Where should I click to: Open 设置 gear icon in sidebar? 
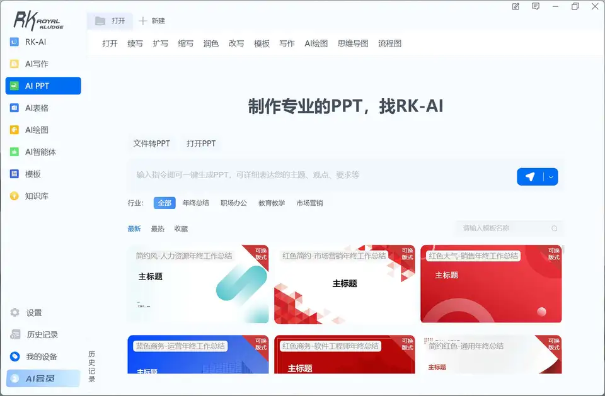point(15,312)
